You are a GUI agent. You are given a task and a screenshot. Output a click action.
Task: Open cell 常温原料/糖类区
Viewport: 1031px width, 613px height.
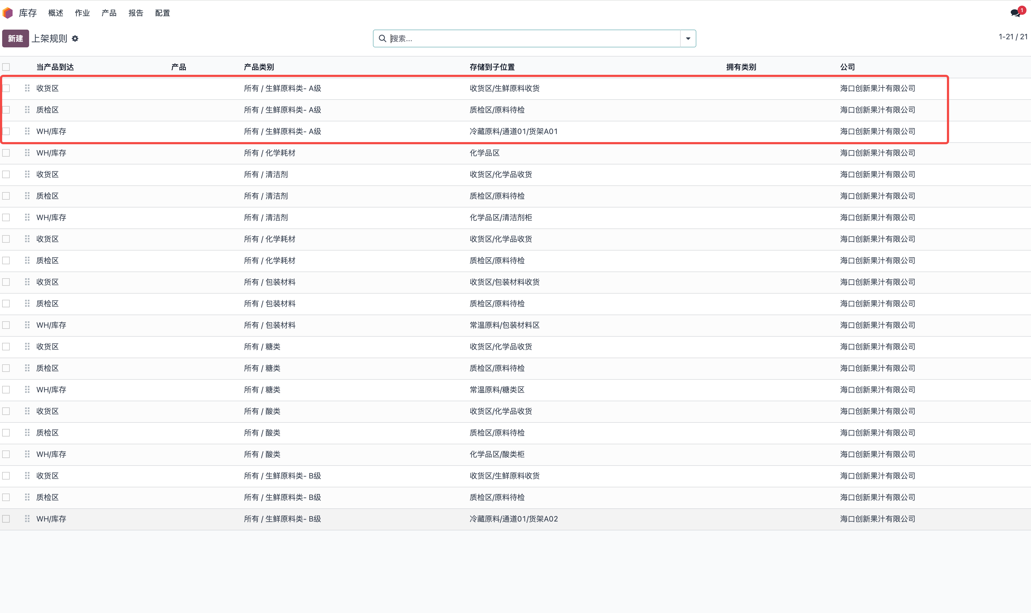(497, 390)
